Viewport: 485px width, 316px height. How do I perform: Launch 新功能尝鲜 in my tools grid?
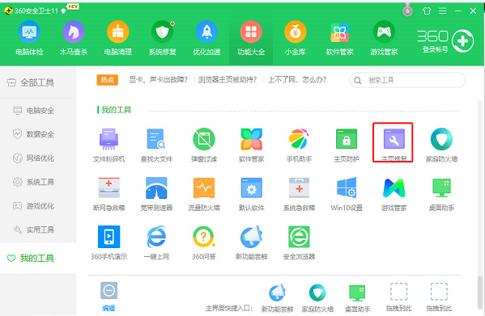[252, 242]
